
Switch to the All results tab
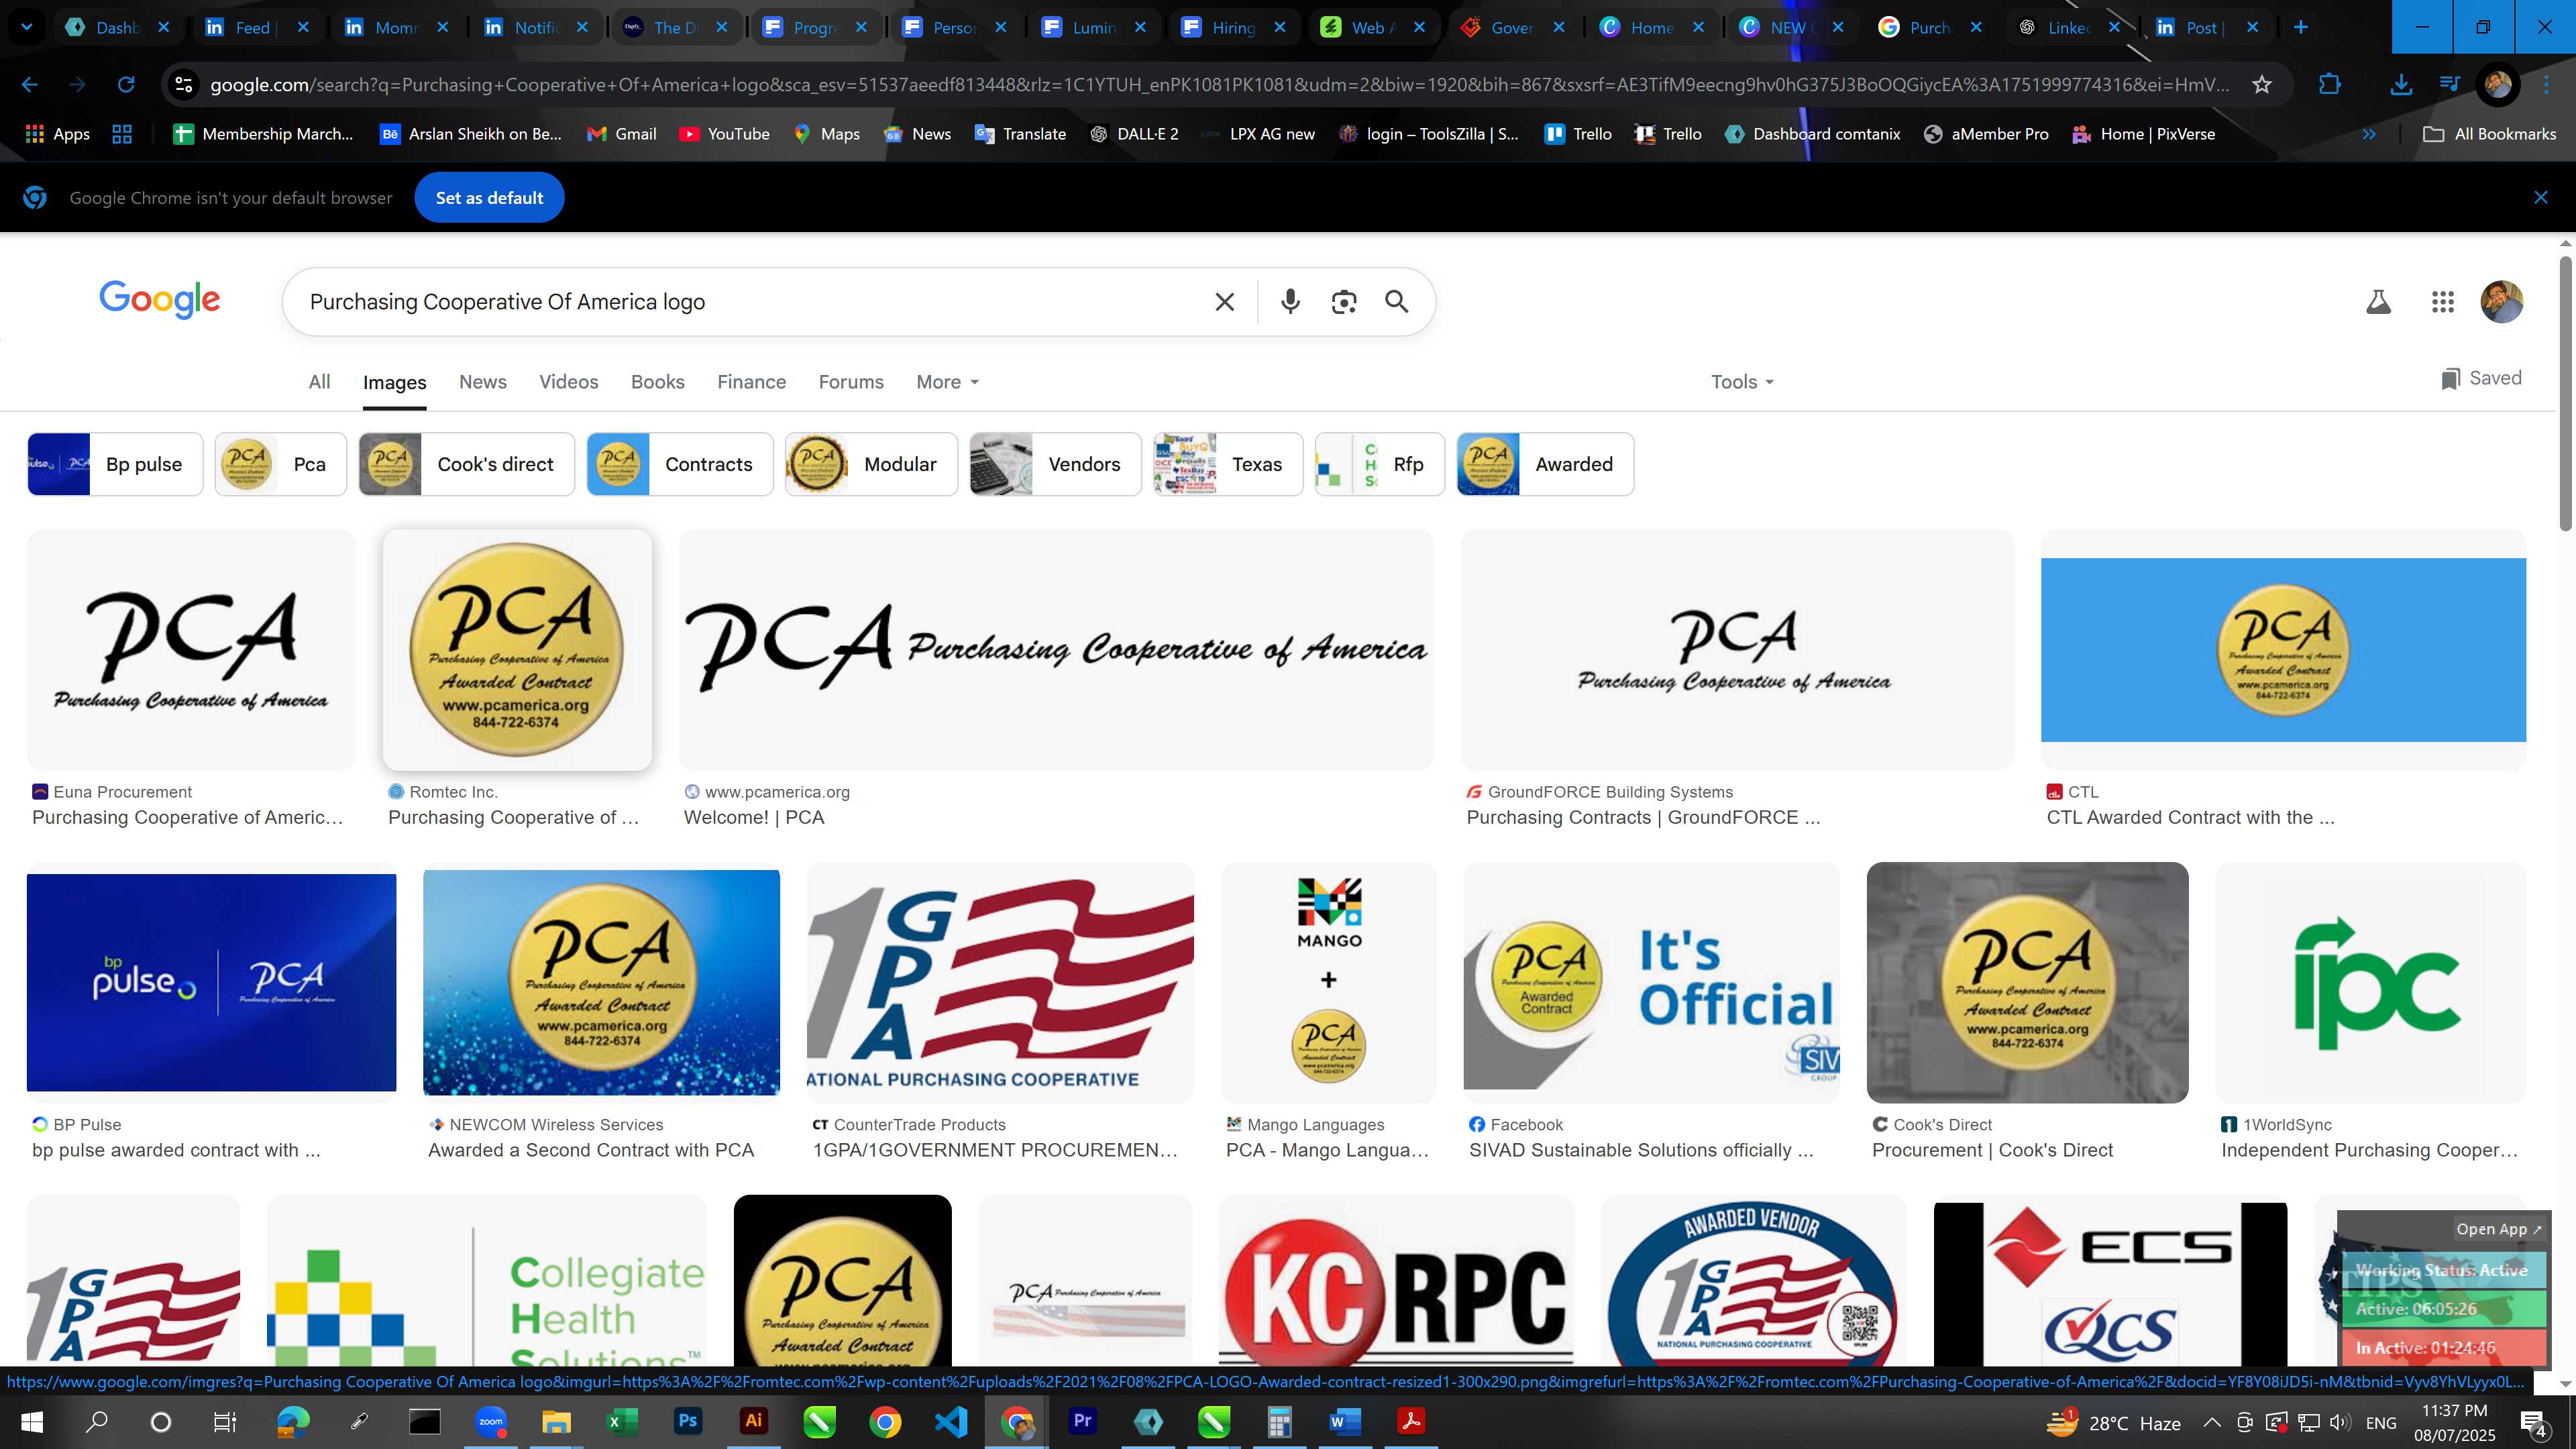click(x=319, y=382)
